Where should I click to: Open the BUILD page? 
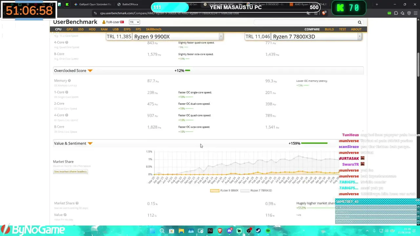(x=329, y=29)
